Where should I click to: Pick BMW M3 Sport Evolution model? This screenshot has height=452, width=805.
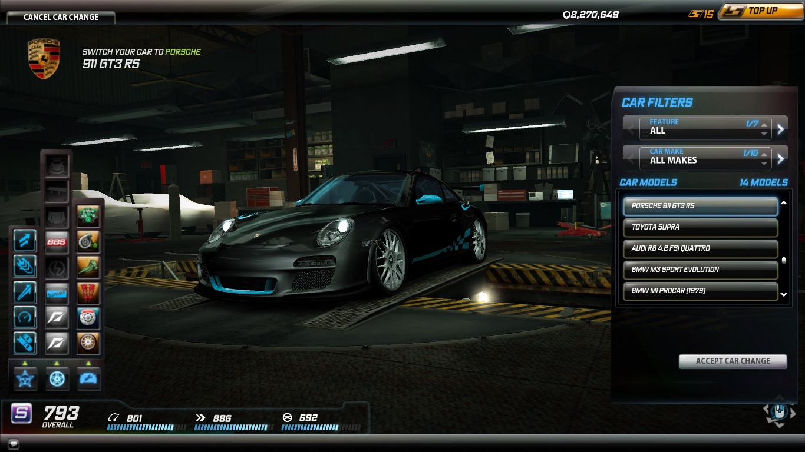tap(701, 270)
